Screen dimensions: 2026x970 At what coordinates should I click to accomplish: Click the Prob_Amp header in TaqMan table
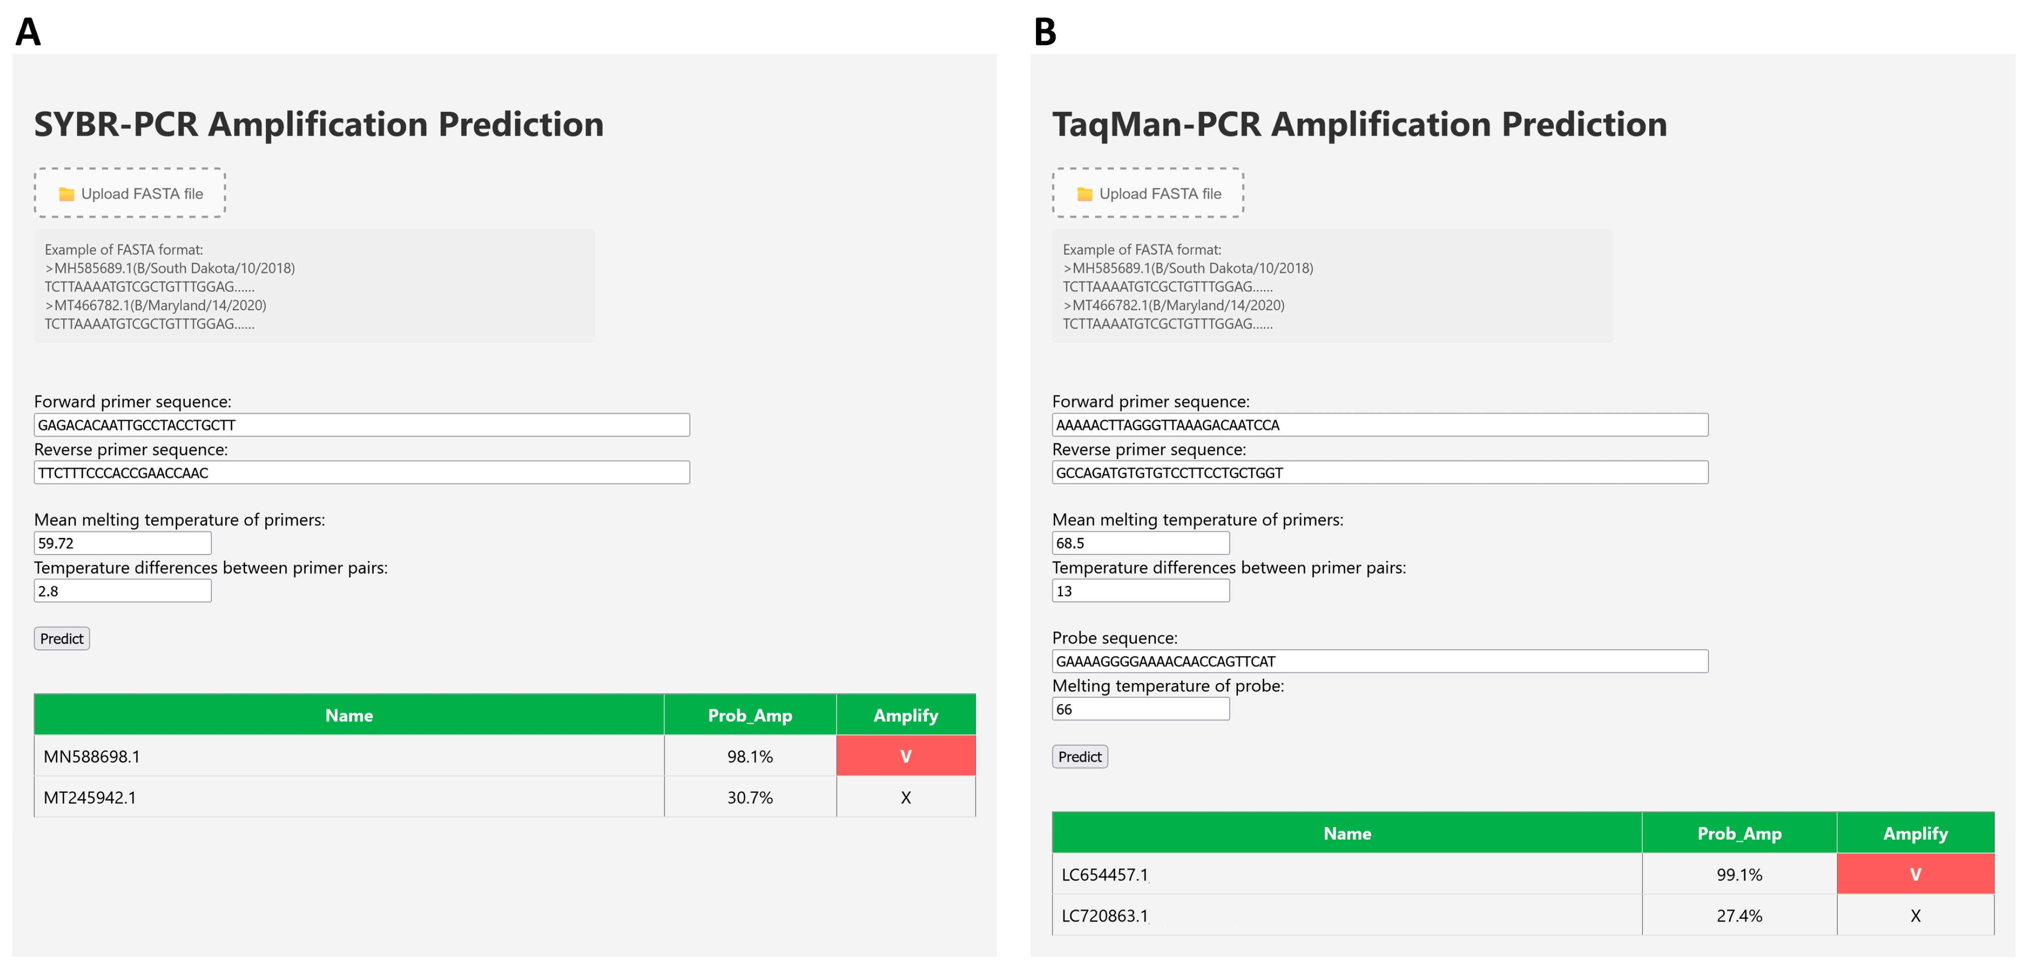click(x=1739, y=833)
